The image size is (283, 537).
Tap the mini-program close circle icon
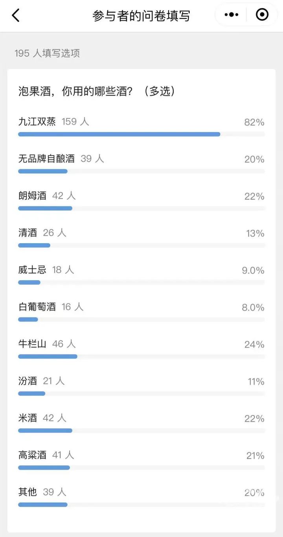click(x=262, y=15)
